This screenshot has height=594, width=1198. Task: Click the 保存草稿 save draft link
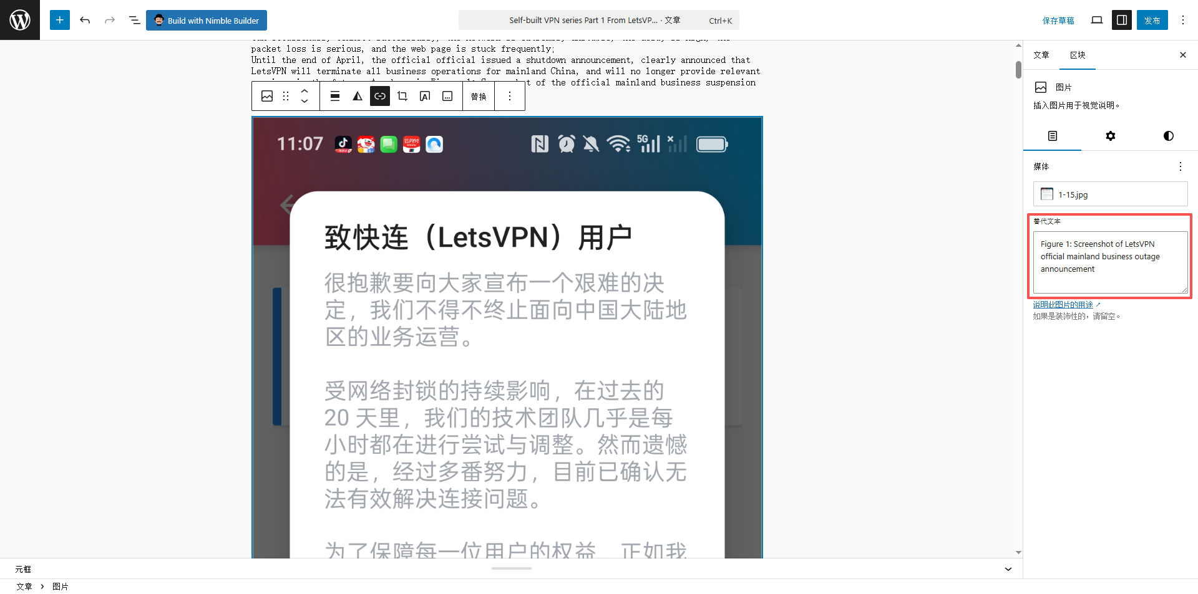[x=1058, y=21]
